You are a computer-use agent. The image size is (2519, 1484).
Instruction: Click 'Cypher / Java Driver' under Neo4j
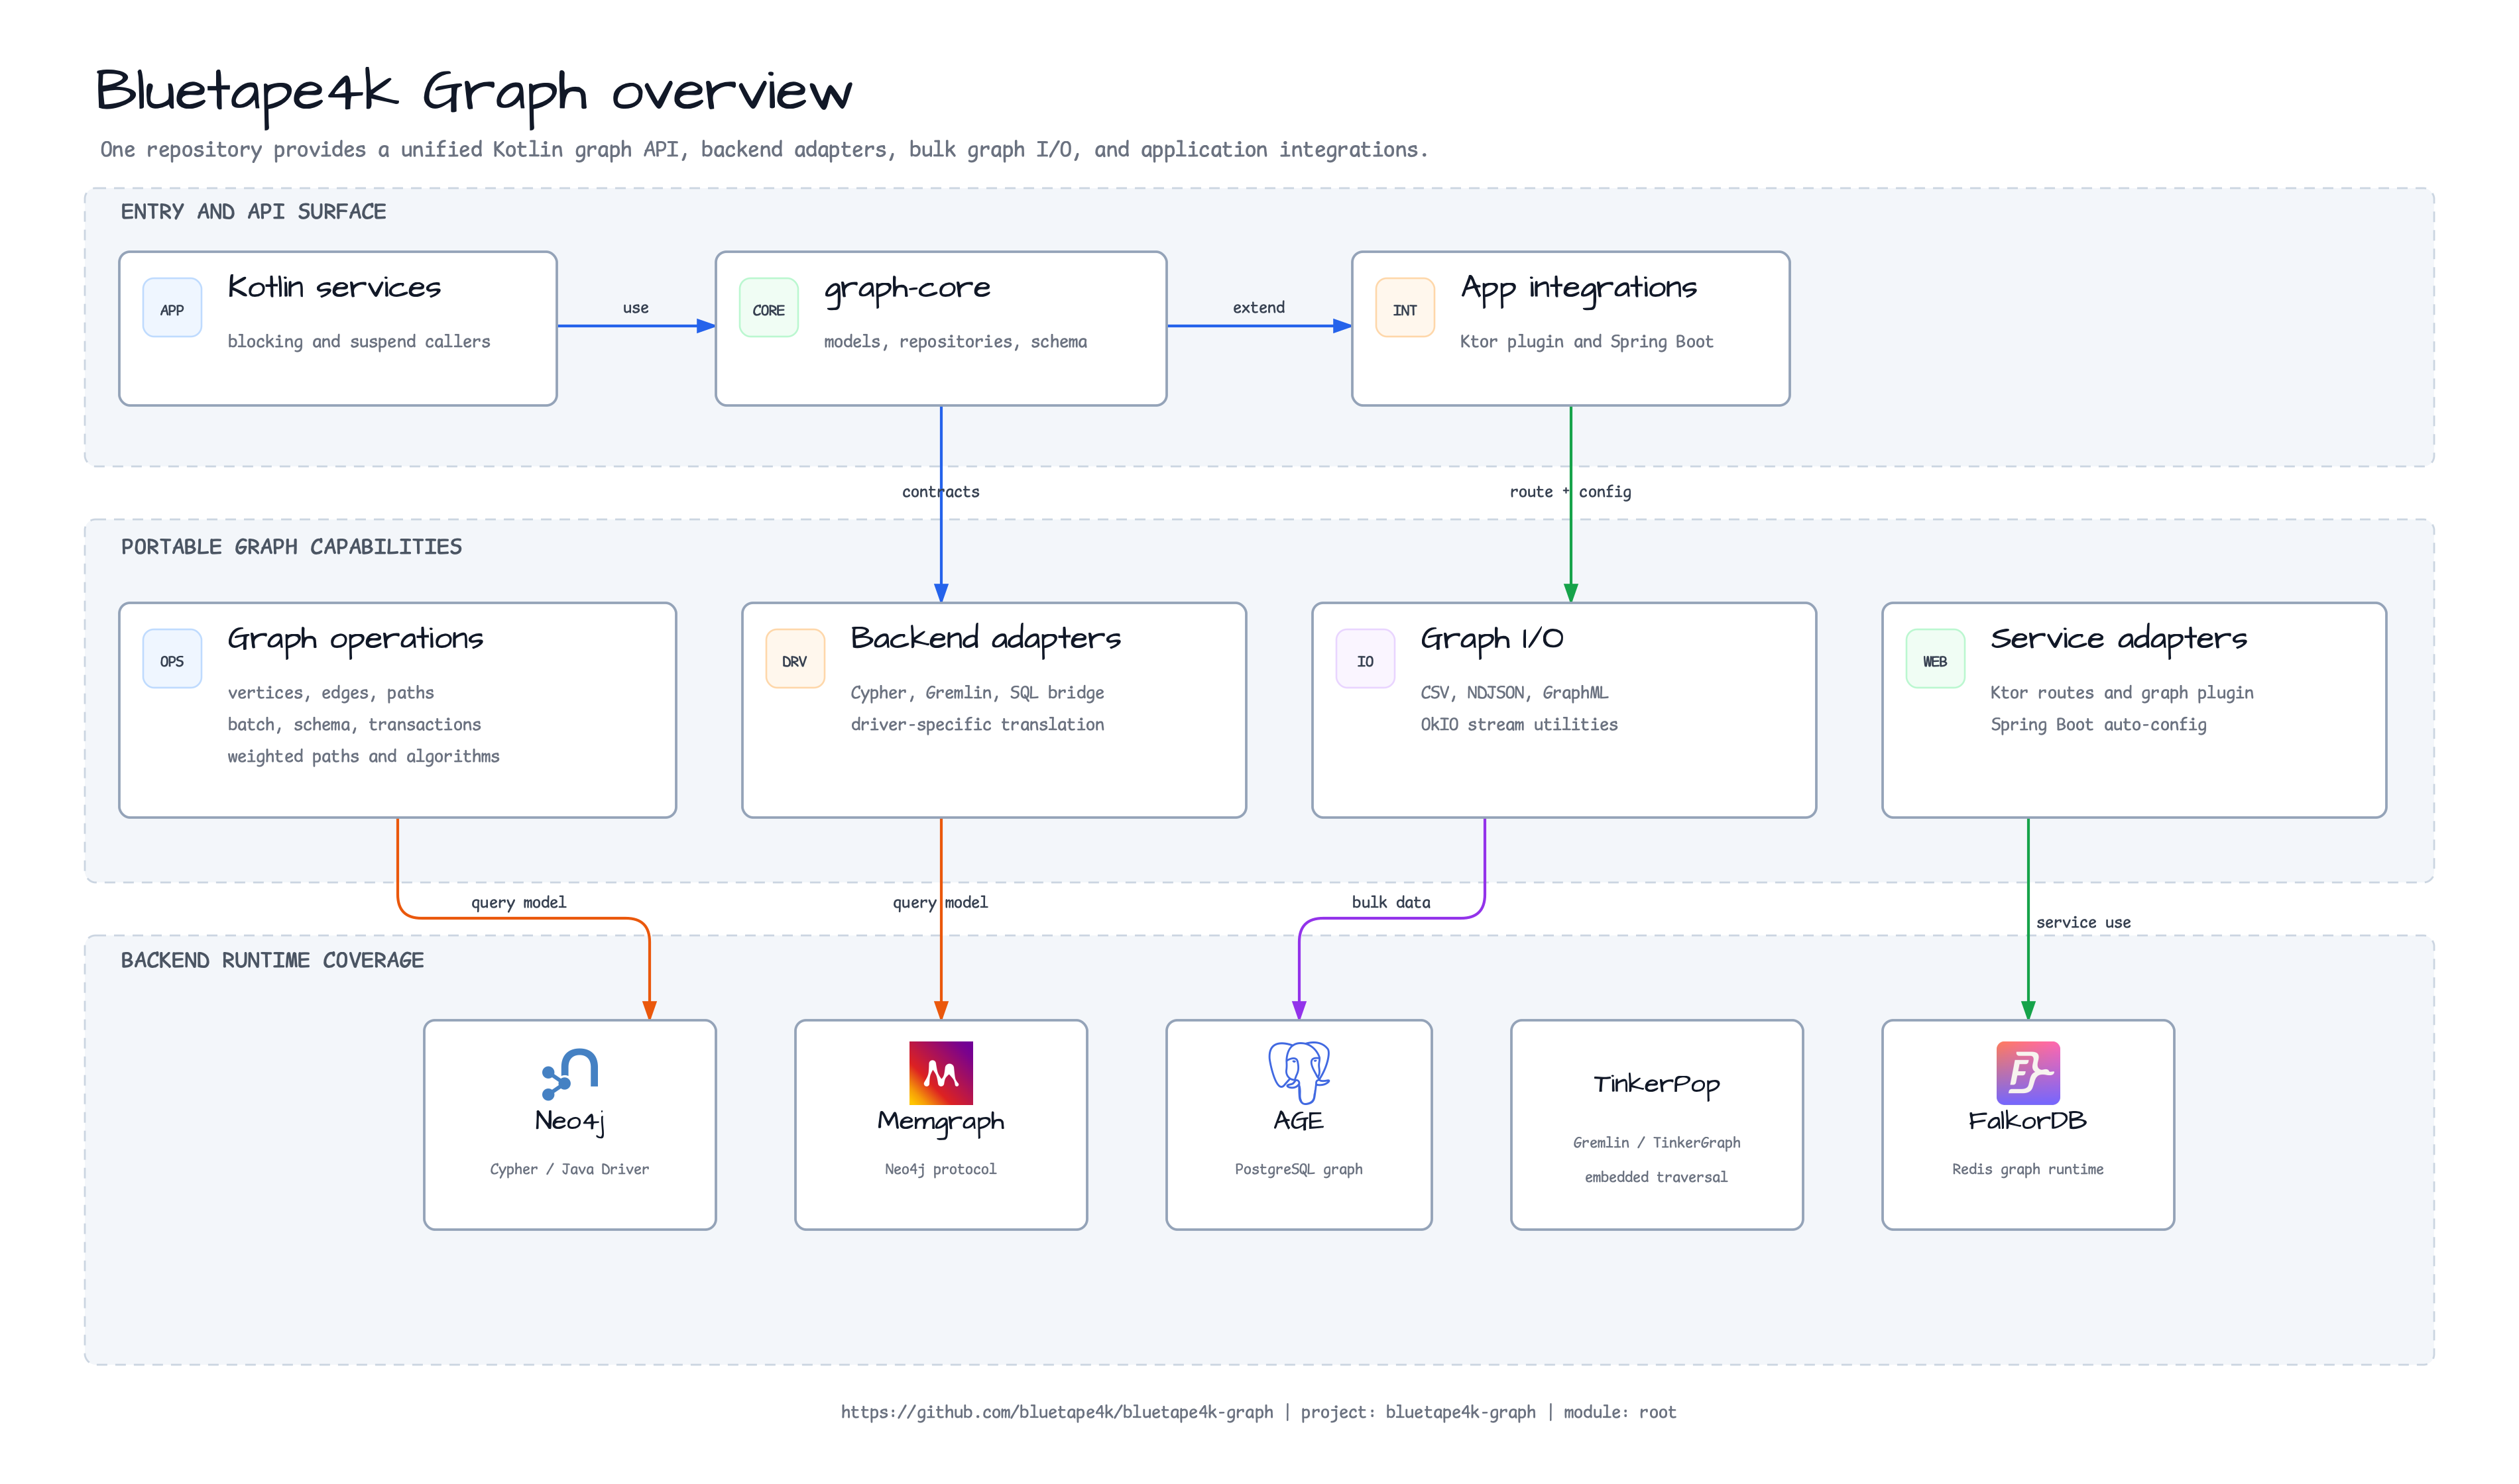coord(569,1170)
